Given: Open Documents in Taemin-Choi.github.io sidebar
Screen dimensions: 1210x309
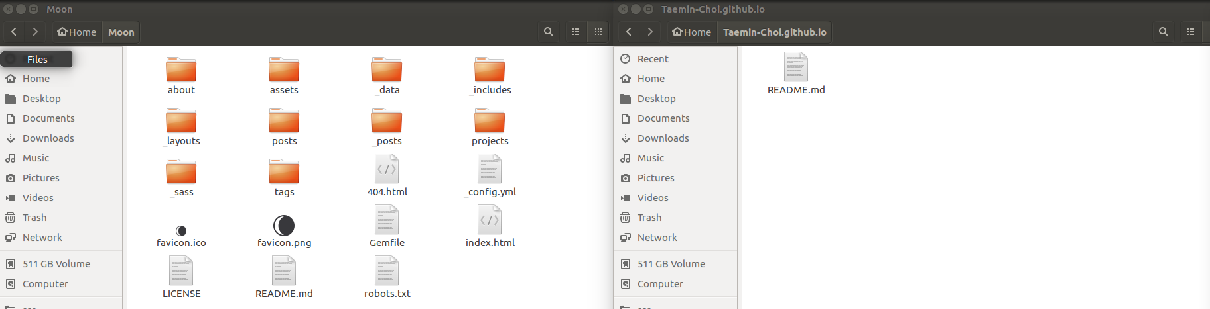Looking at the screenshot, I should pyautogui.click(x=676, y=118).
